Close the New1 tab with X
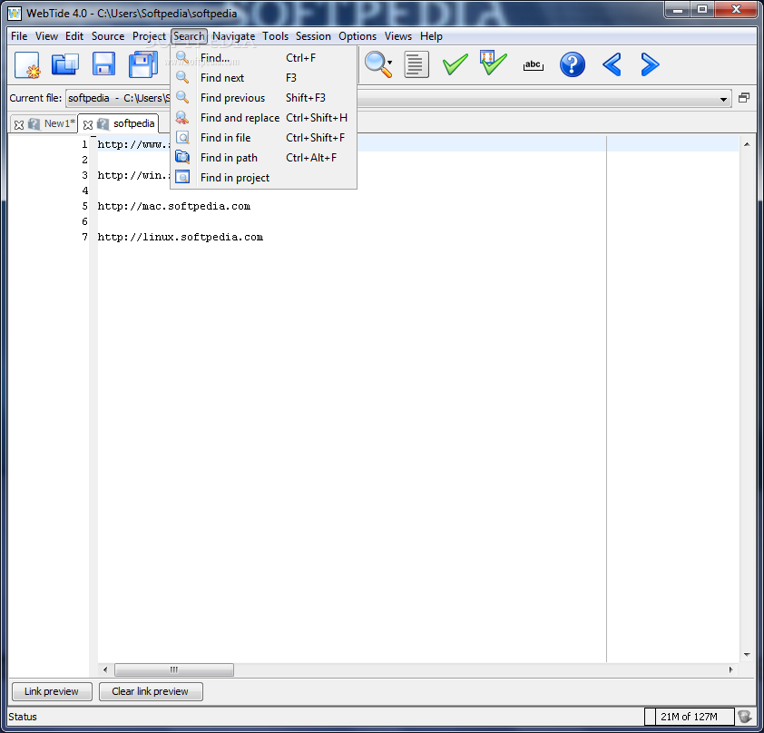Viewport: 764px width, 733px height. [x=19, y=124]
